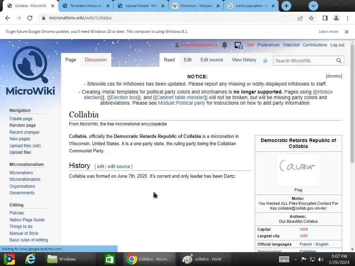Open the Action Center flag tray icon

click(x=304, y=259)
